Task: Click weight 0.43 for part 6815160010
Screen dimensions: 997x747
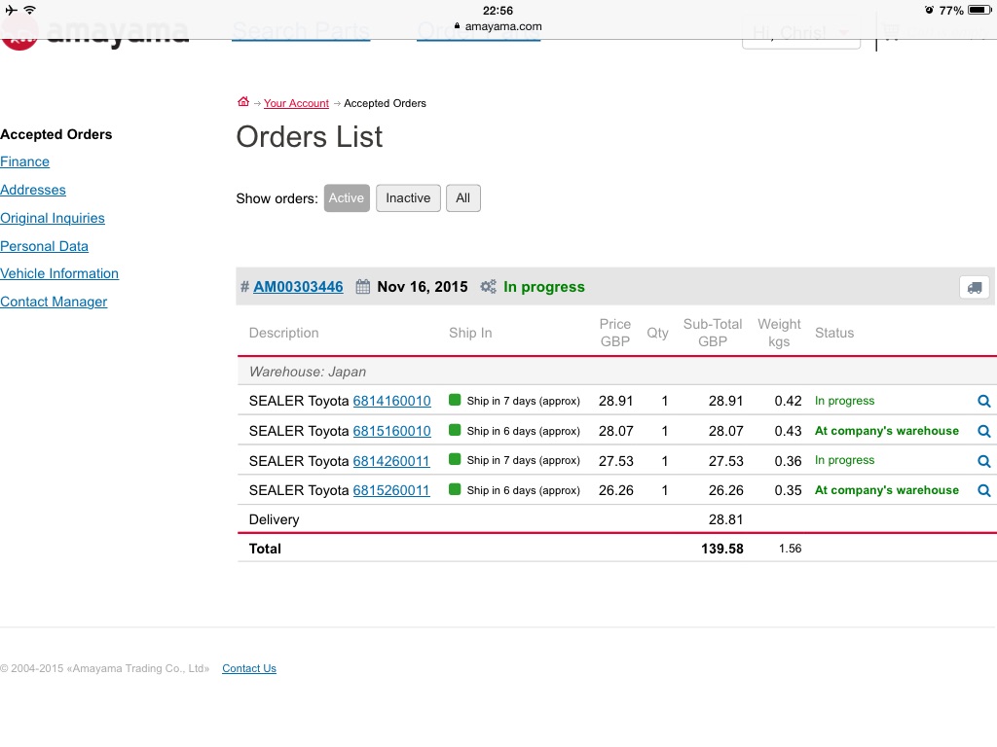Action: point(788,431)
